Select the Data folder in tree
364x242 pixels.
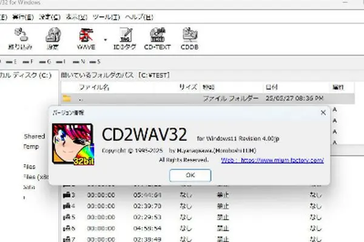tap(29, 187)
